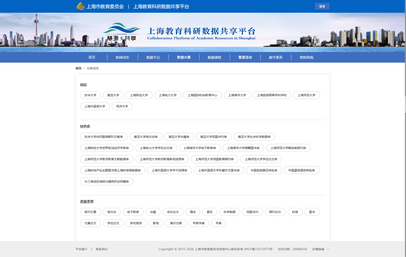Select the 上海旅游高等专科学校 tag
The width and height of the screenshot is (406, 257).
272,95
